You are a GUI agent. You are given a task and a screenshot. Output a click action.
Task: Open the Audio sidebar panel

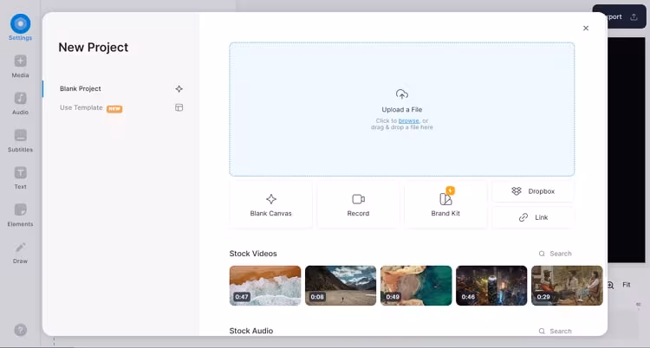(20, 104)
